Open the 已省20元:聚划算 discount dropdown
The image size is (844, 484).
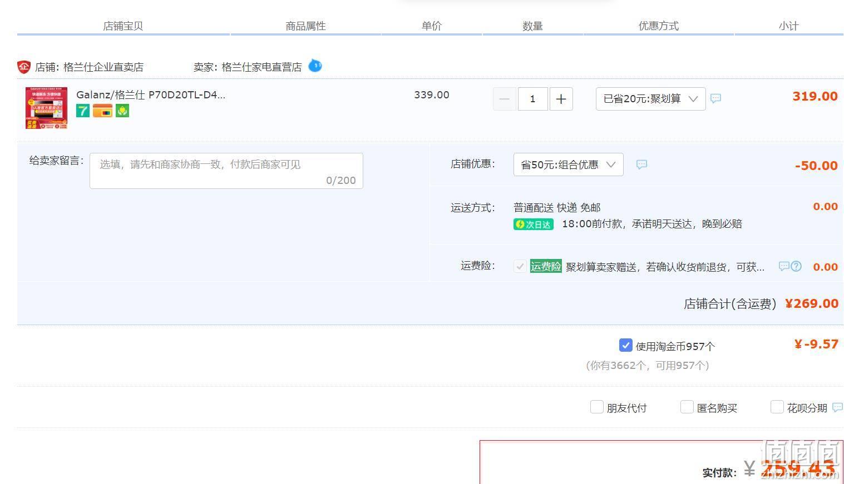650,98
